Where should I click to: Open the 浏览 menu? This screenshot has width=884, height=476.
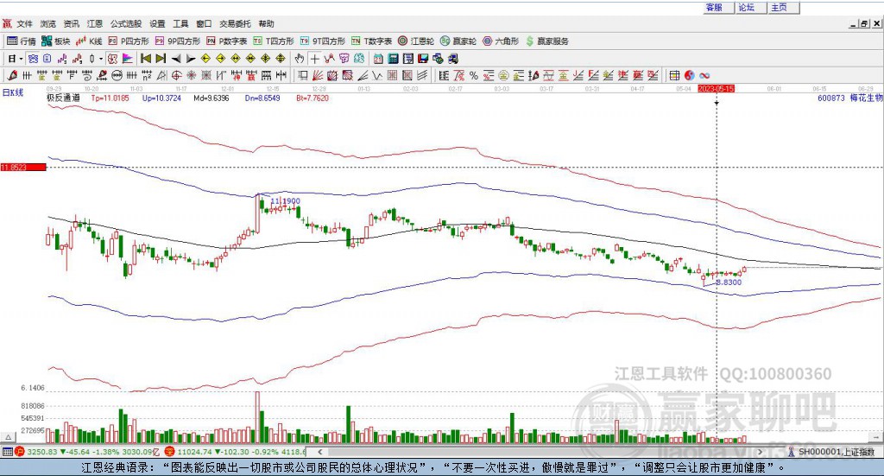48,23
